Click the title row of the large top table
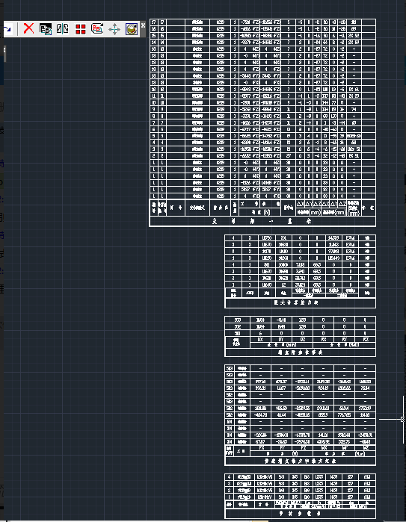The width and height of the screenshot is (406, 522). coord(262,221)
